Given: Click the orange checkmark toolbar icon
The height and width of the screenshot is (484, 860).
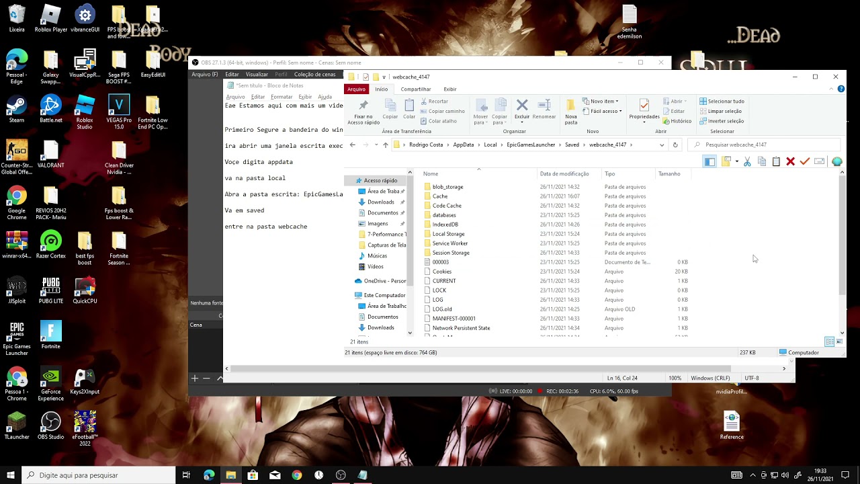Looking at the screenshot, I should [805, 161].
